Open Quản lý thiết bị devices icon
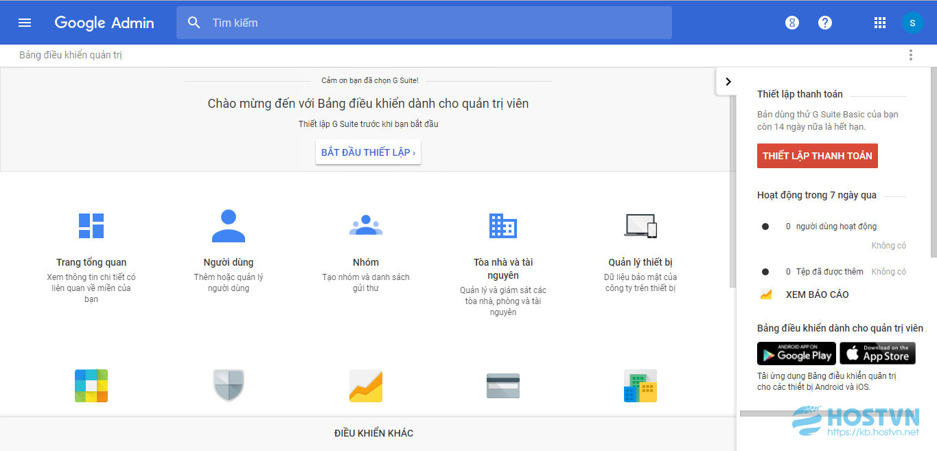Screen dimensions: 937x451 640,225
